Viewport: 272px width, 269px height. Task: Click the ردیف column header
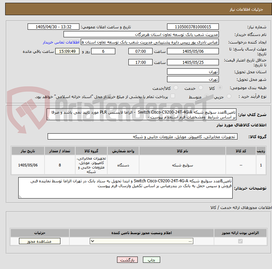(261, 151)
